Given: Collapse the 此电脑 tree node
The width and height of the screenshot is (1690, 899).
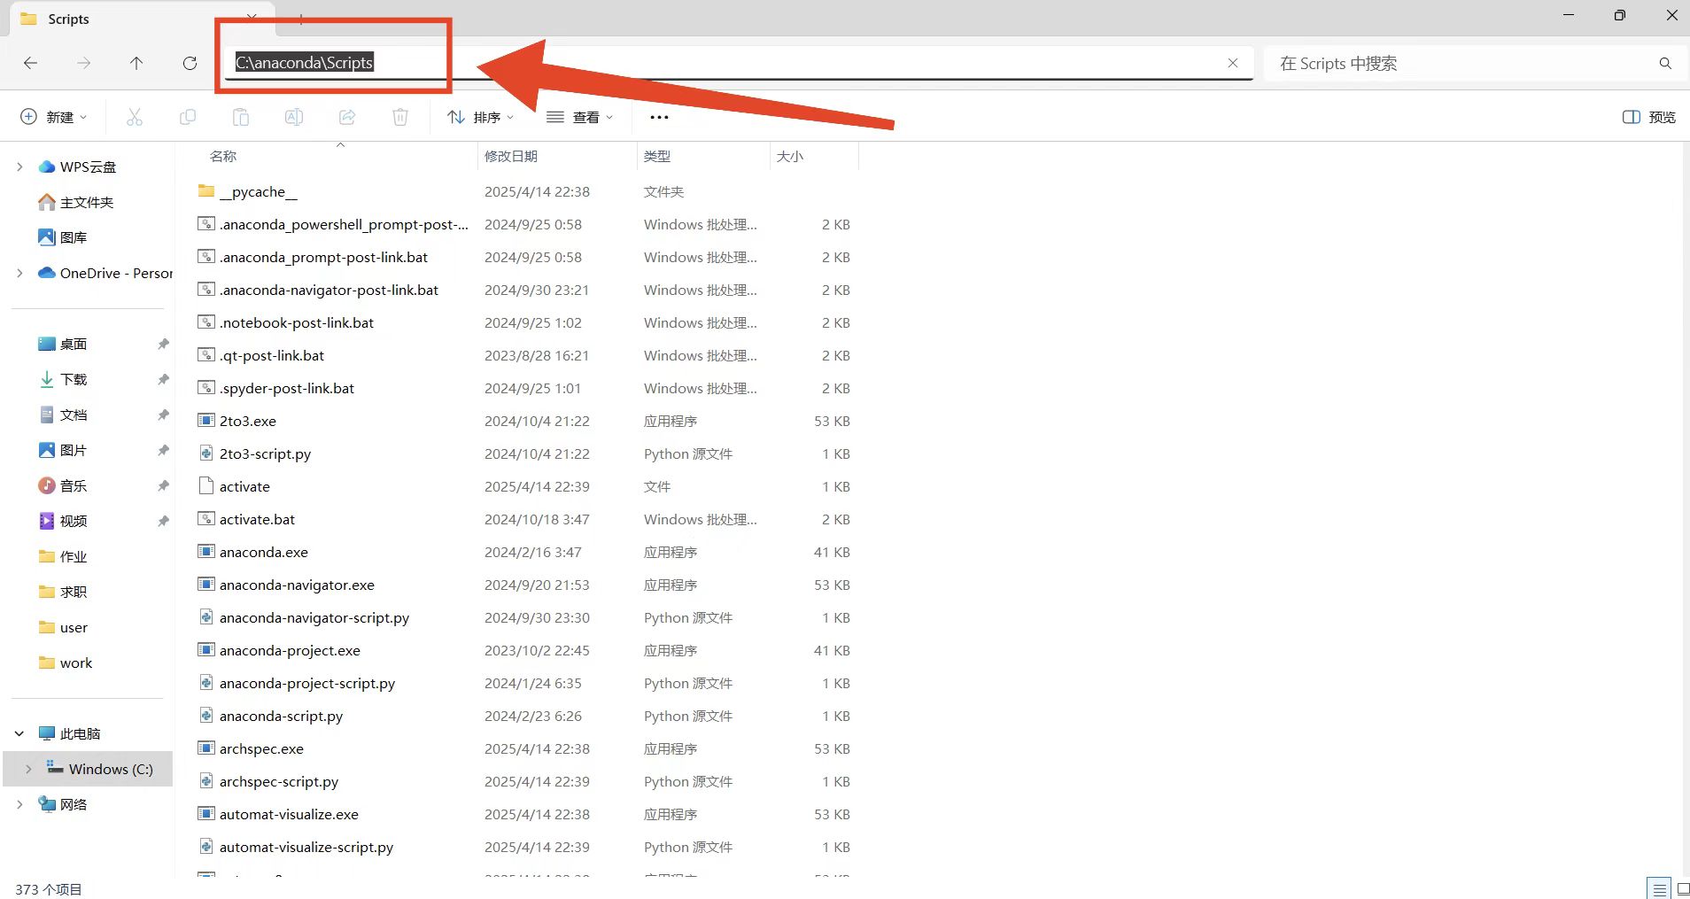Looking at the screenshot, I should tap(19, 733).
